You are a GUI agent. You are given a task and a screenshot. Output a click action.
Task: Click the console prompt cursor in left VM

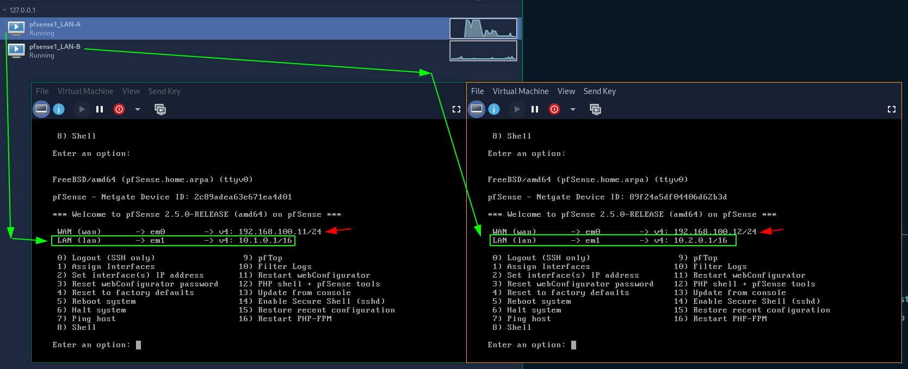click(x=138, y=345)
